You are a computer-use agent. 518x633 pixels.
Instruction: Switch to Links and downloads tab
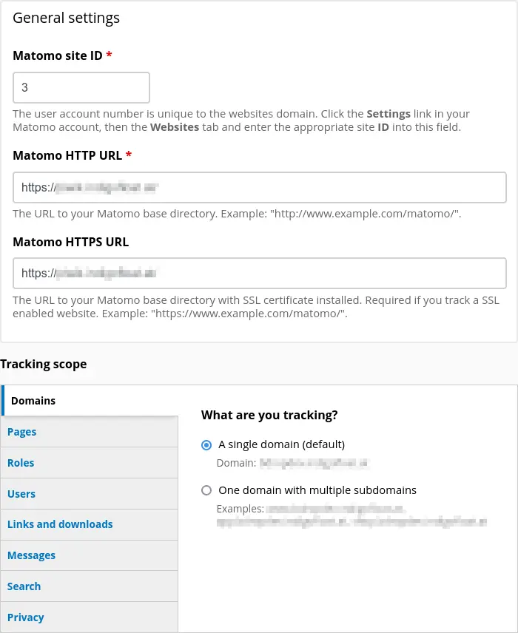click(x=60, y=524)
